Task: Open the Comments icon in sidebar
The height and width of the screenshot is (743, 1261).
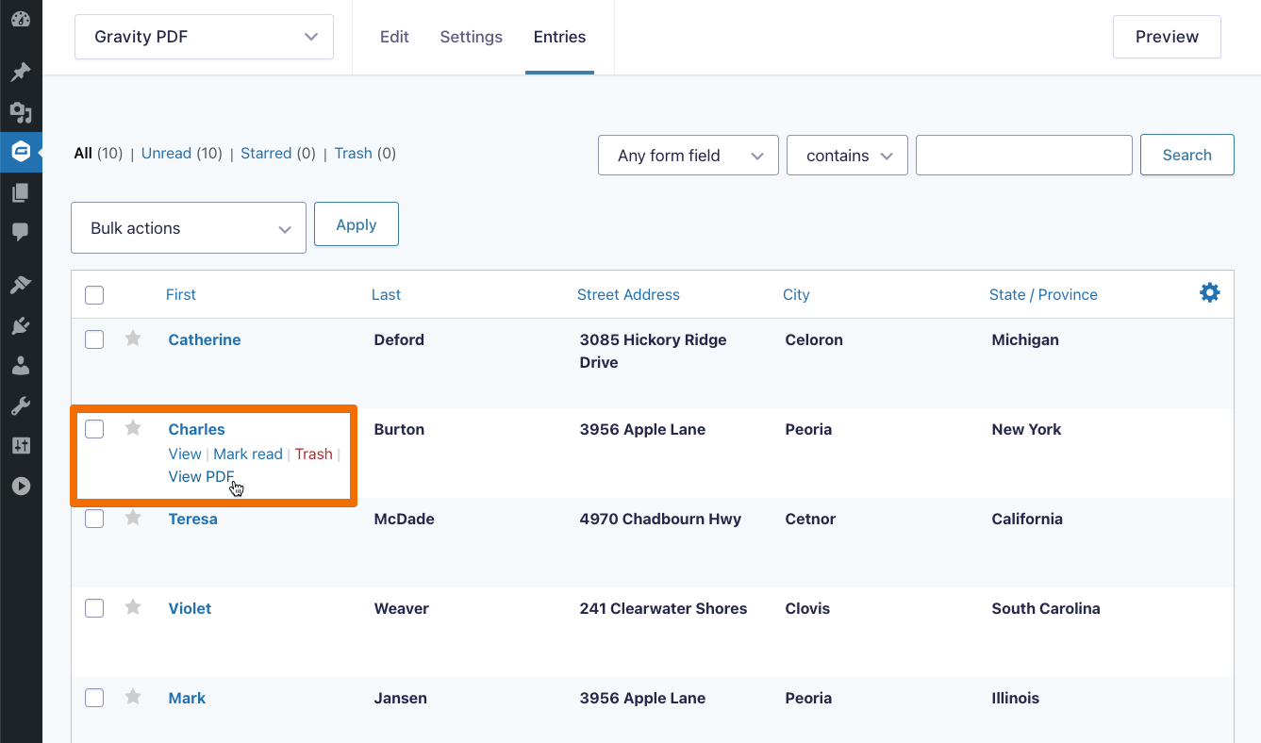Action: 21,231
